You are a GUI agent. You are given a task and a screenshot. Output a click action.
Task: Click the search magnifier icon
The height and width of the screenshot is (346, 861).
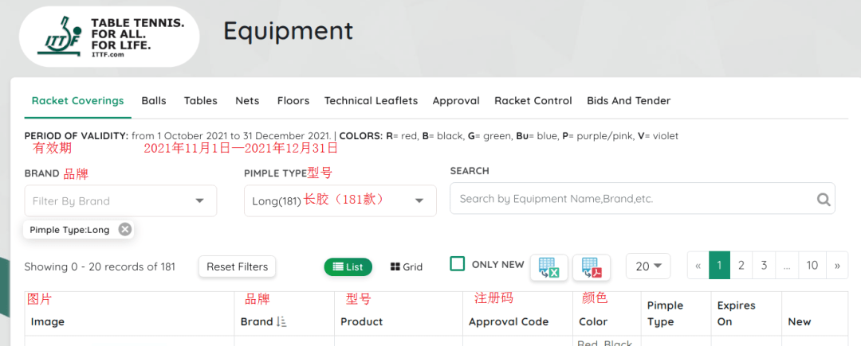[823, 200]
